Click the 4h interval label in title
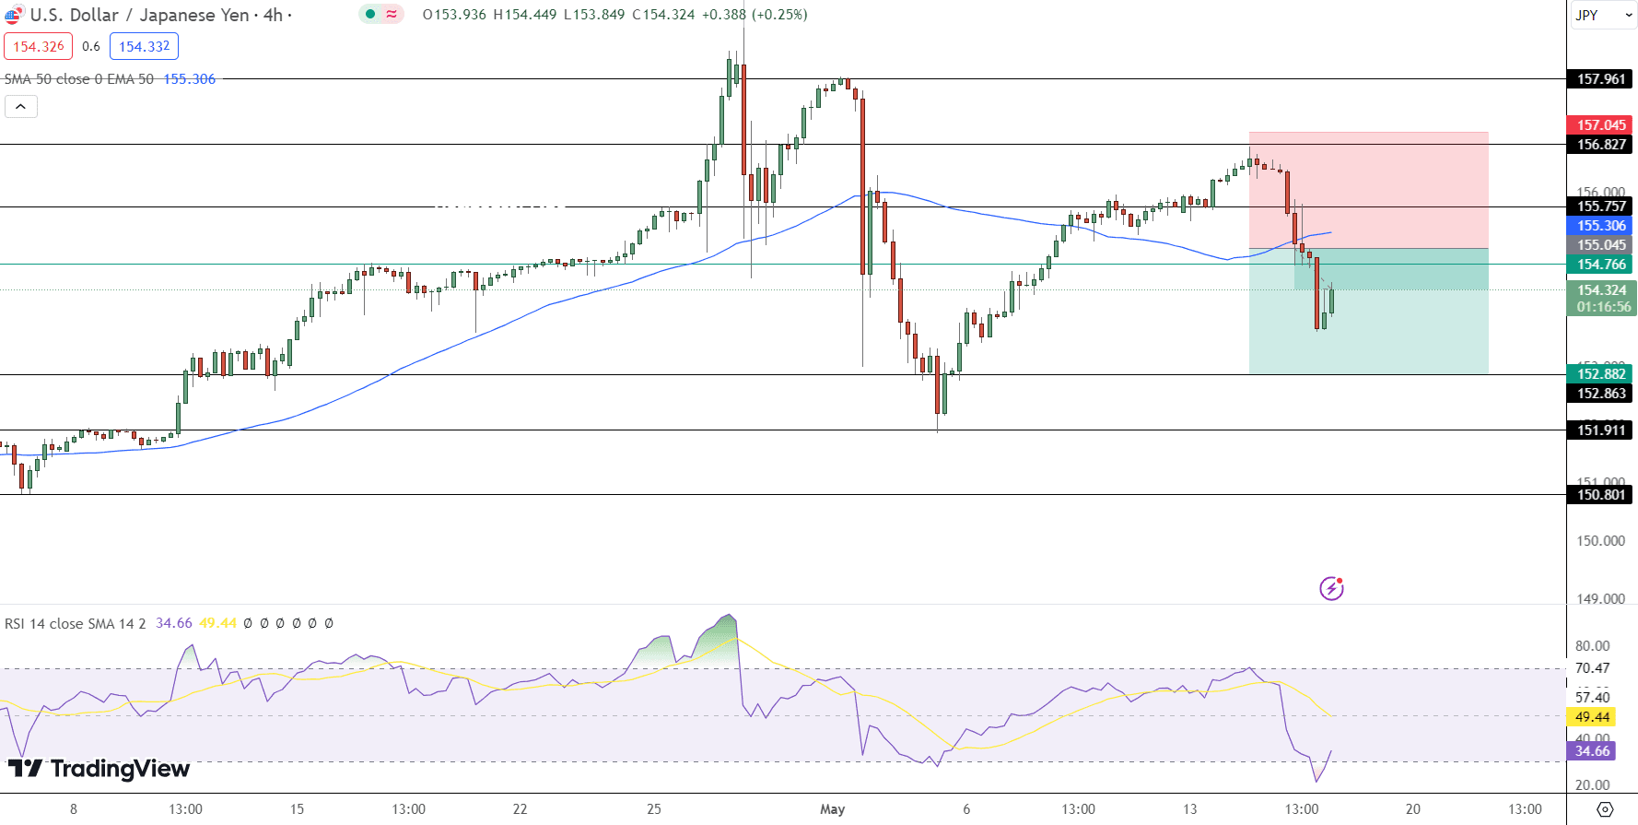This screenshot has width=1638, height=825. [273, 15]
